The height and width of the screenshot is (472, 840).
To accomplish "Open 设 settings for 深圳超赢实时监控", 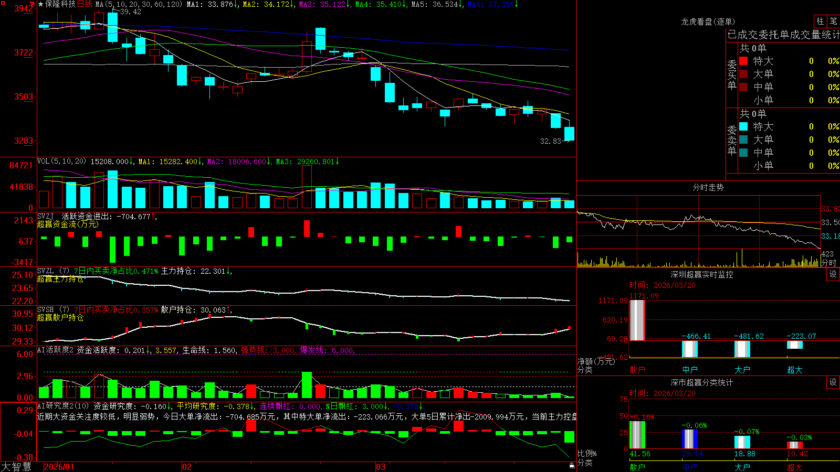I will (833, 274).
